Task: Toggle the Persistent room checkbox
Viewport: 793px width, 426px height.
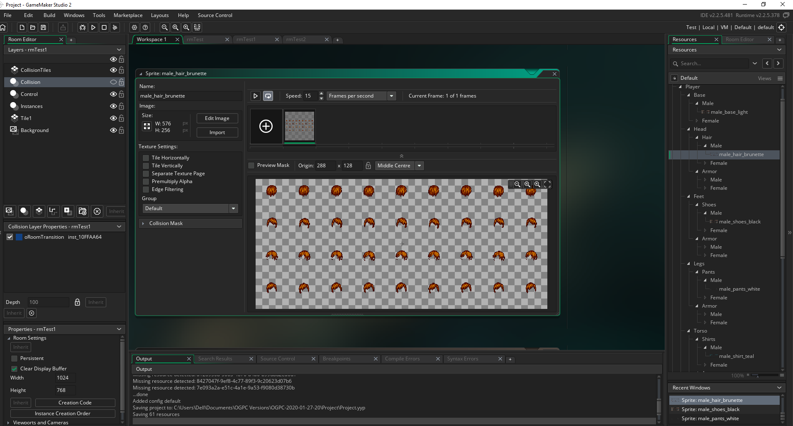Action: coord(15,358)
